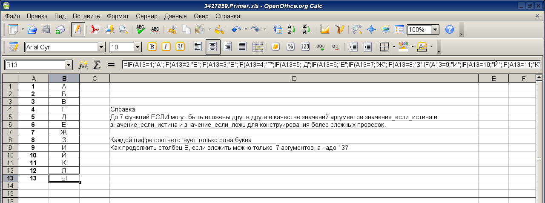The height and width of the screenshot is (203, 545).
Task: Open the Name Box B13 dropdown
Action: [x=69, y=65]
